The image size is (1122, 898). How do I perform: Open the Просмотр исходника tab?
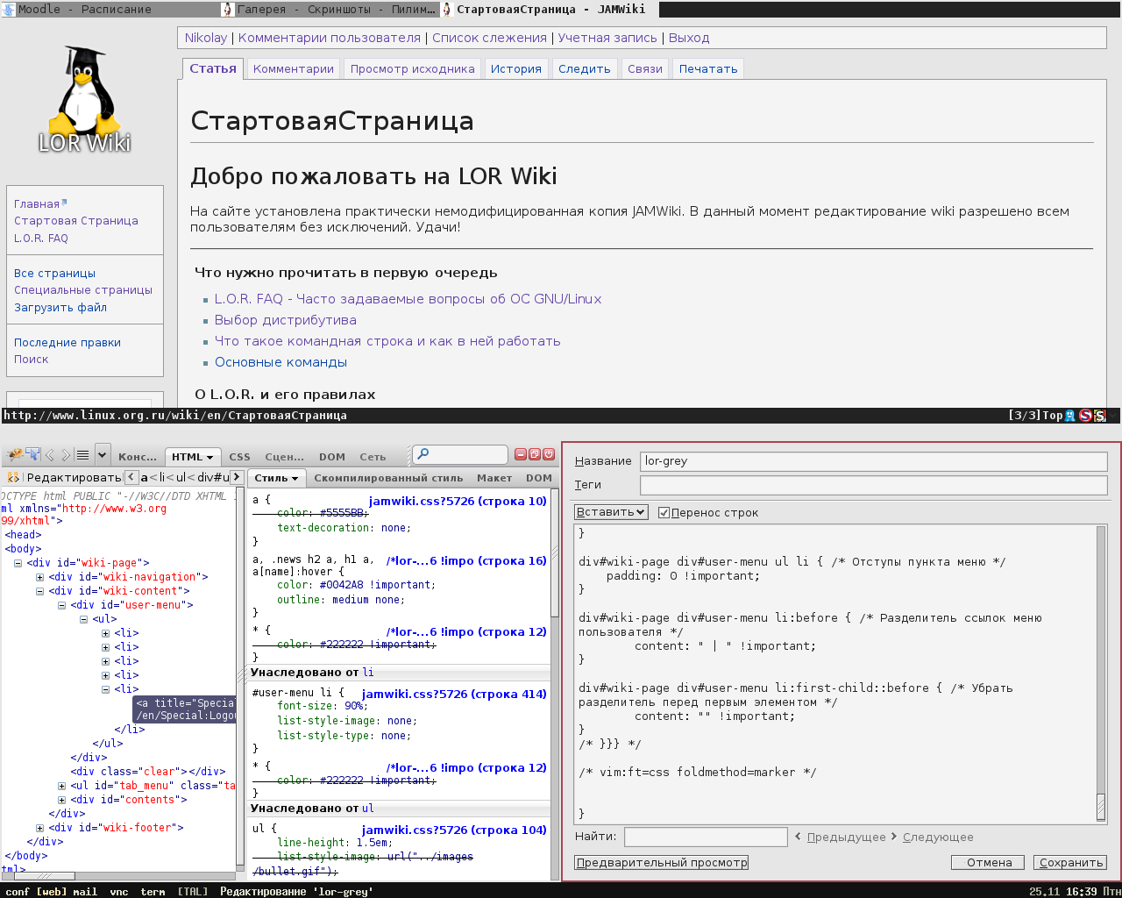[413, 69]
